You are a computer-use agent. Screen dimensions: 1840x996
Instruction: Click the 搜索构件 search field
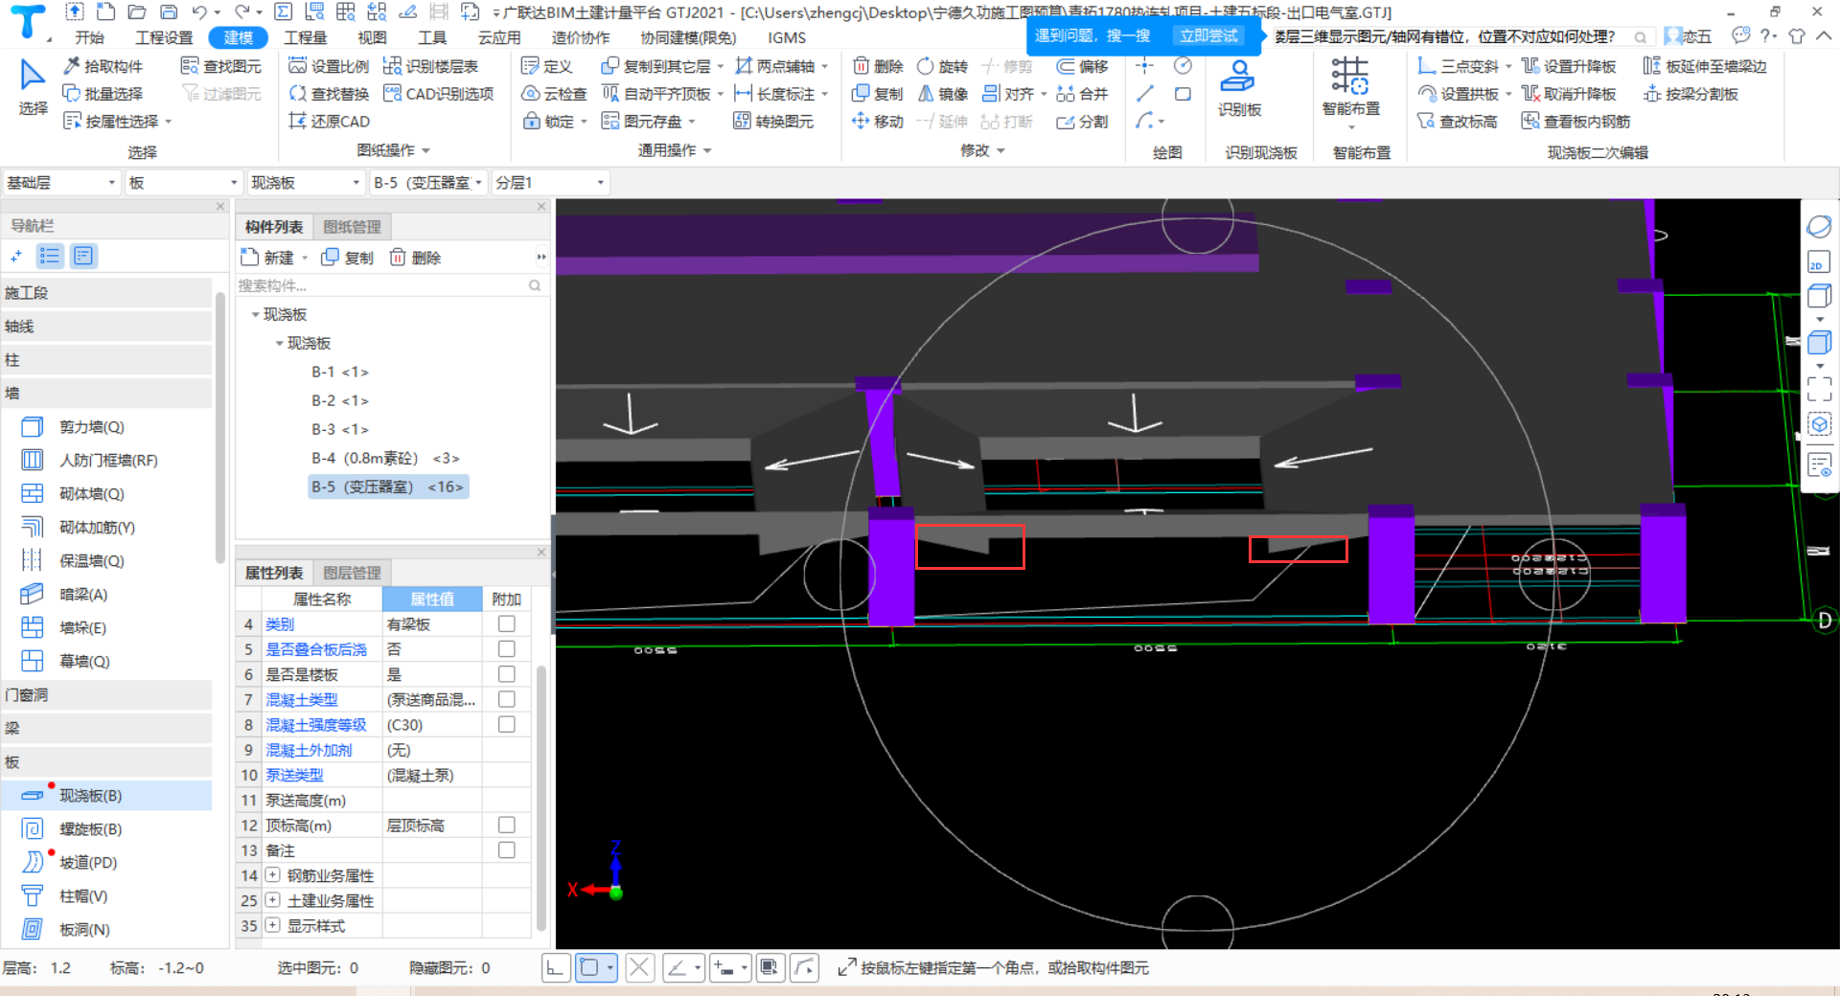point(390,285)
